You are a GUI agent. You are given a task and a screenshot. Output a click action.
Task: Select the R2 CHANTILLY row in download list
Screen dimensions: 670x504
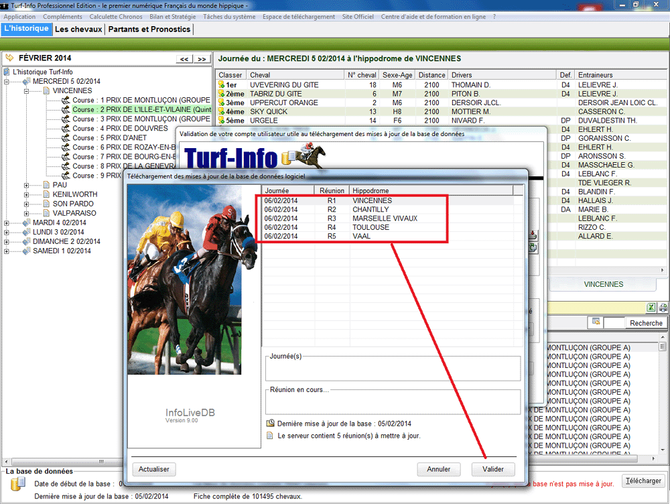pyautogui.click(x=391, y=210)
